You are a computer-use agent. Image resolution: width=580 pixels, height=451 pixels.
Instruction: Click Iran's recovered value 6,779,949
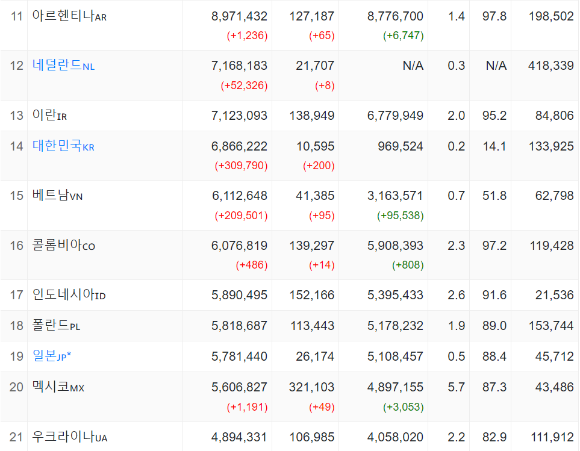395,116
